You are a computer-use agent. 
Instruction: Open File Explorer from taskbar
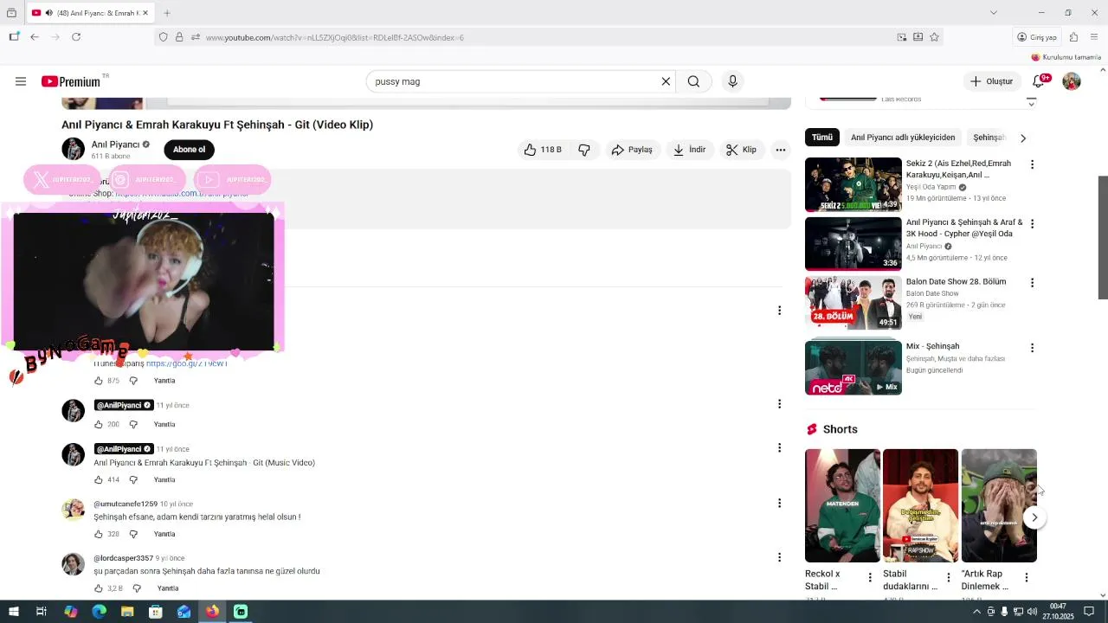(x=127, y=612)
